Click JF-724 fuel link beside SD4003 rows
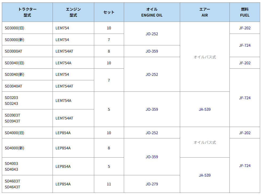 [245, 166]
